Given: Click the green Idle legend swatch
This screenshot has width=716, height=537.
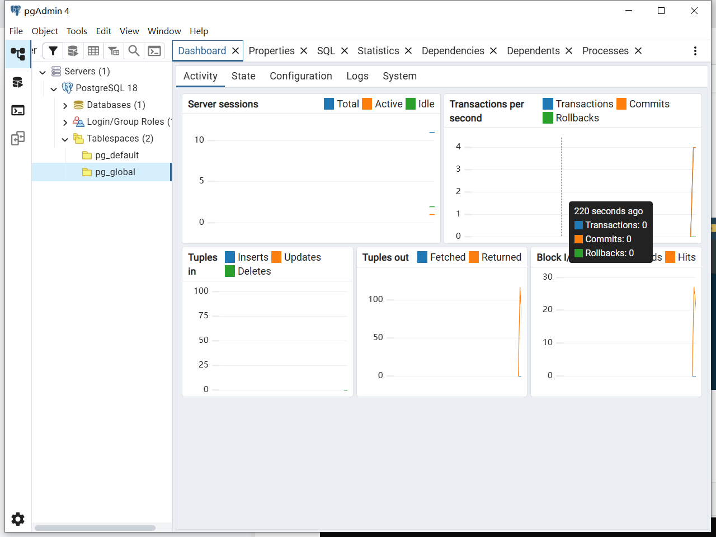Looking at the screenshot, I should 411,104.
